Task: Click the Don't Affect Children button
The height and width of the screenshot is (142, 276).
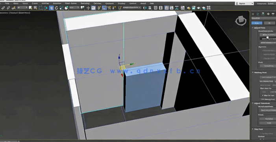Action: 268,110
